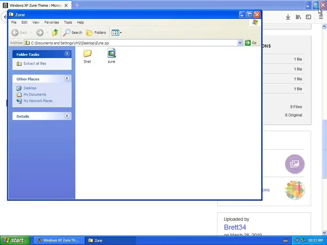Open the File menu

point(14,22)
